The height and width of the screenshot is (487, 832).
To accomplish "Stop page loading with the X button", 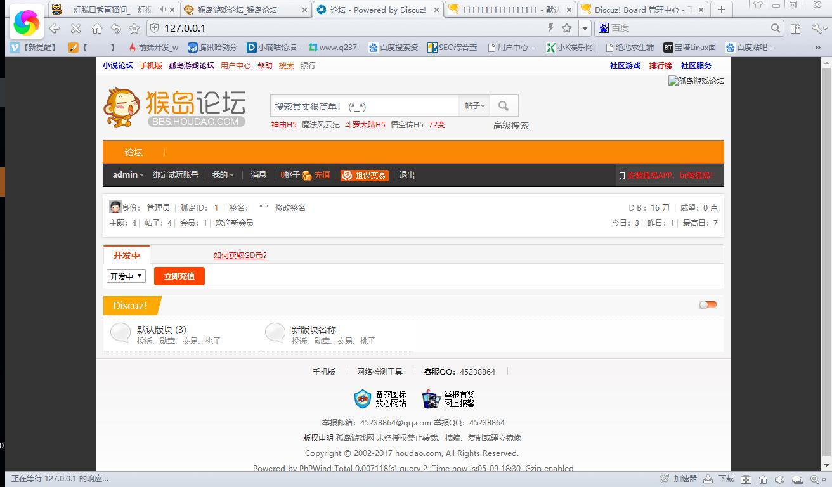I will 75,29.
